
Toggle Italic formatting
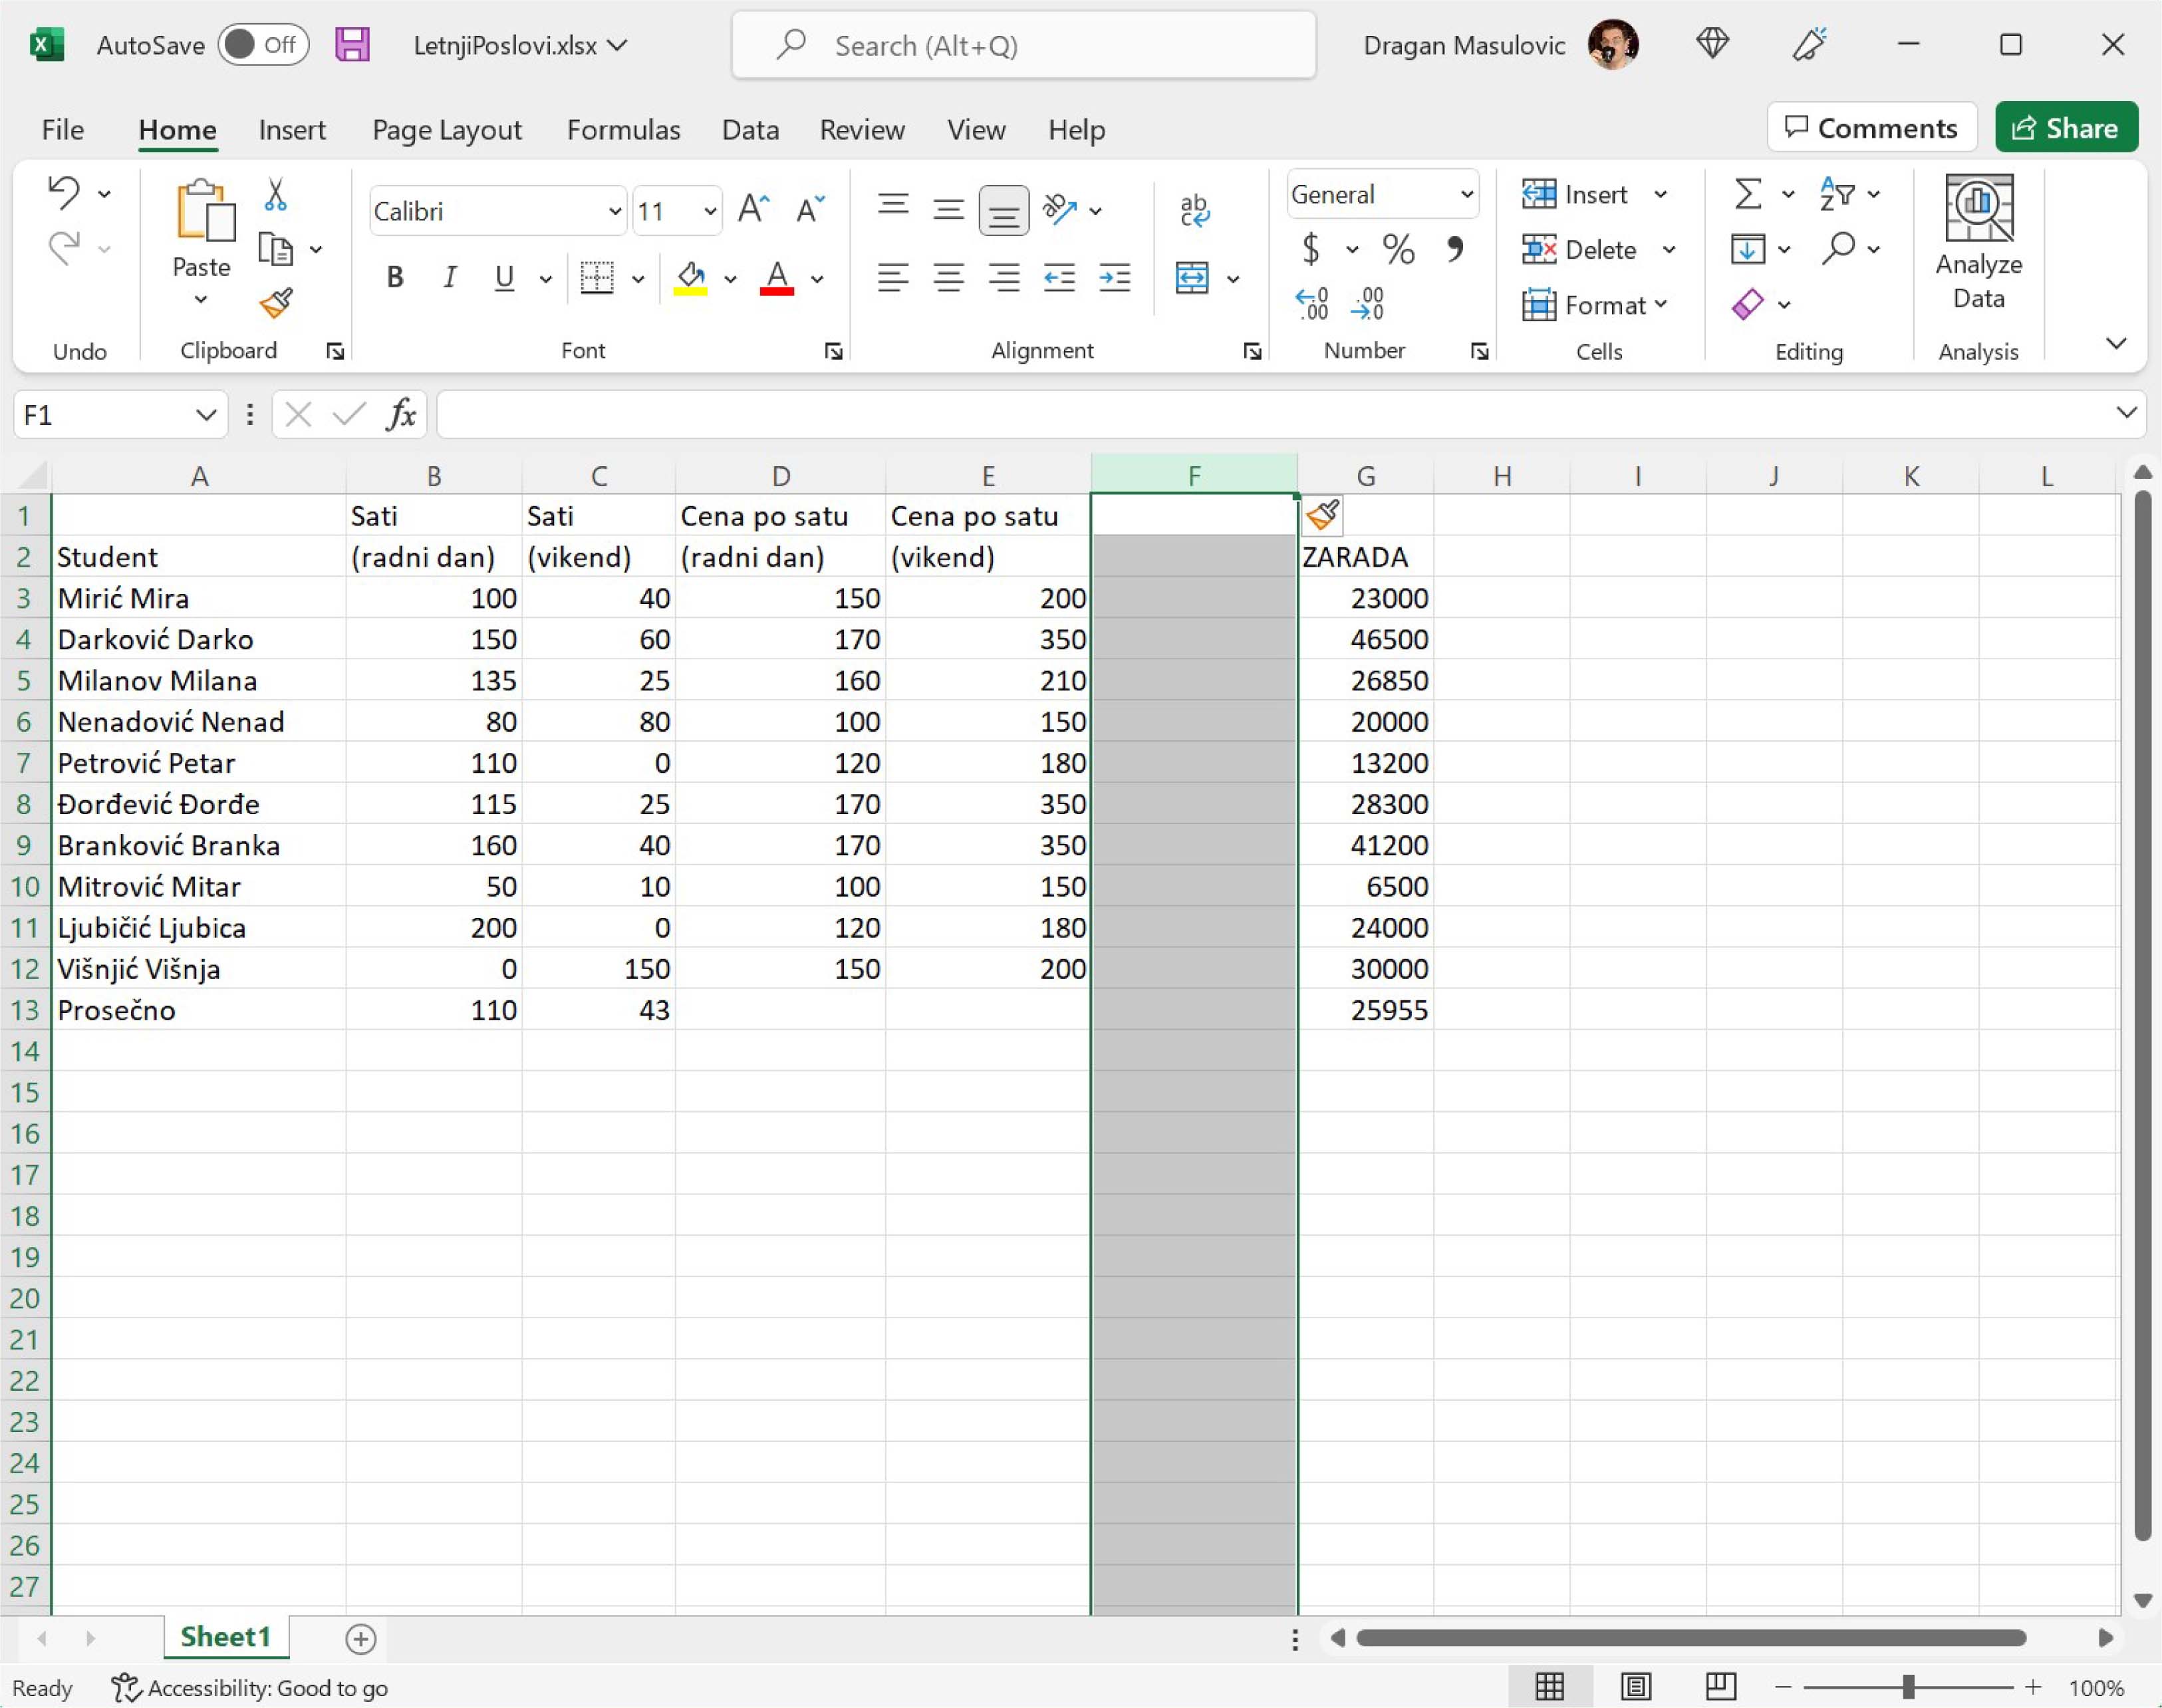point(450,278)
